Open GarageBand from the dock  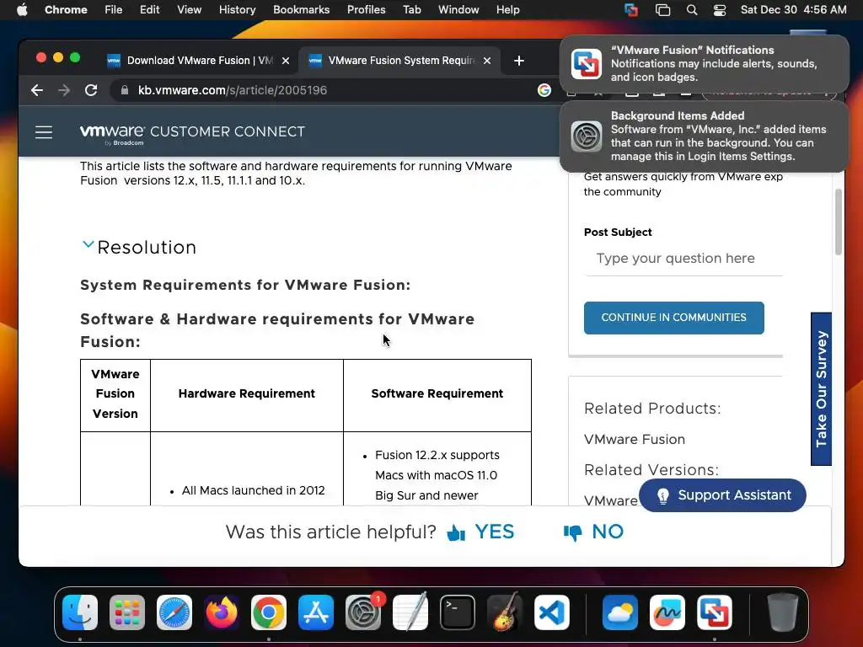click(505, 612)
